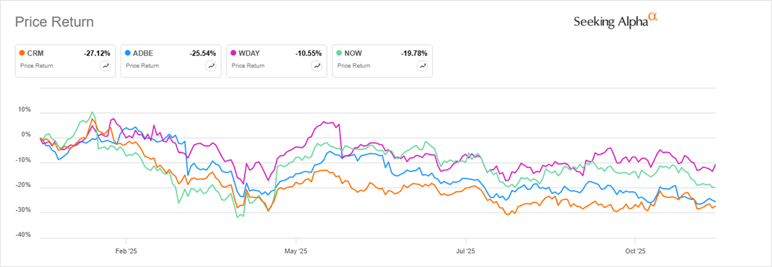Click the -27.12% CRM return value
The image size is (772, 267).
coord(97,54)
